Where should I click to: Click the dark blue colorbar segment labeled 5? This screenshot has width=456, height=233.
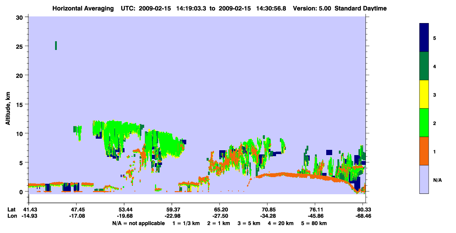click(424, 38)
